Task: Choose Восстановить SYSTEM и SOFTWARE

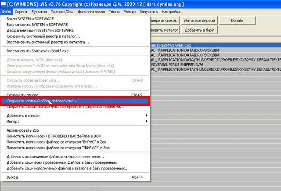Action: pyautogui.click(x=75, y=25)
